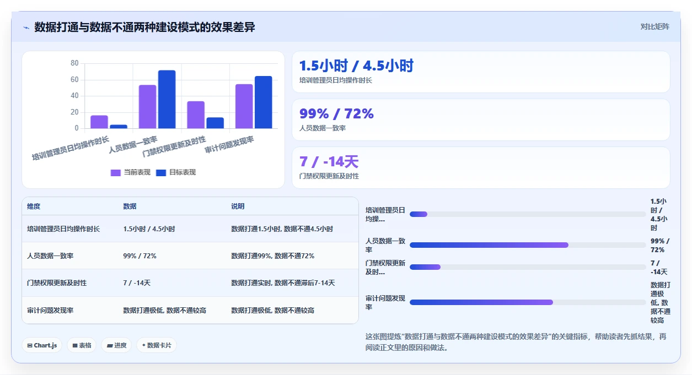Viewport: 692px width, 375px height.
Task: Click the summary paragraph starting 这张图提炼
Action: click(x=516, y=342)
